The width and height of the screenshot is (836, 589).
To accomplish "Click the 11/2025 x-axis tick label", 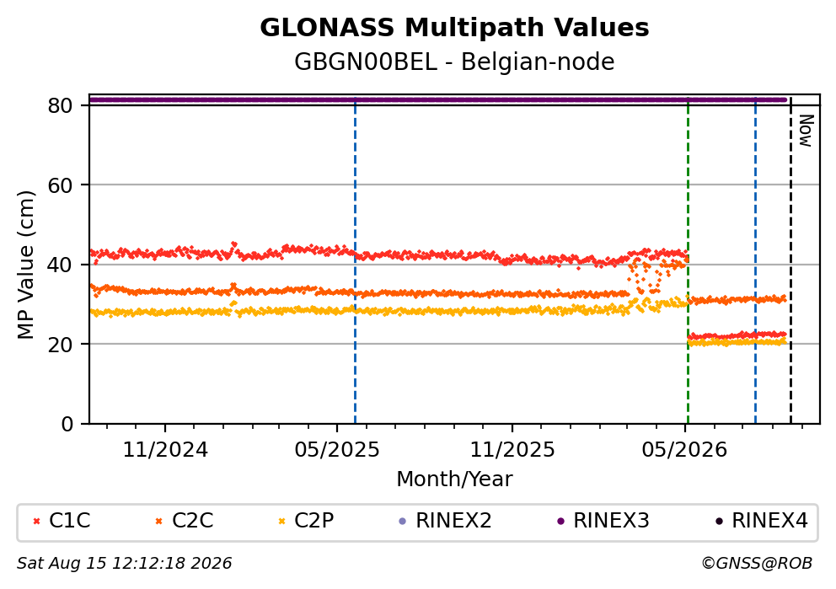I will click(512, 450).
